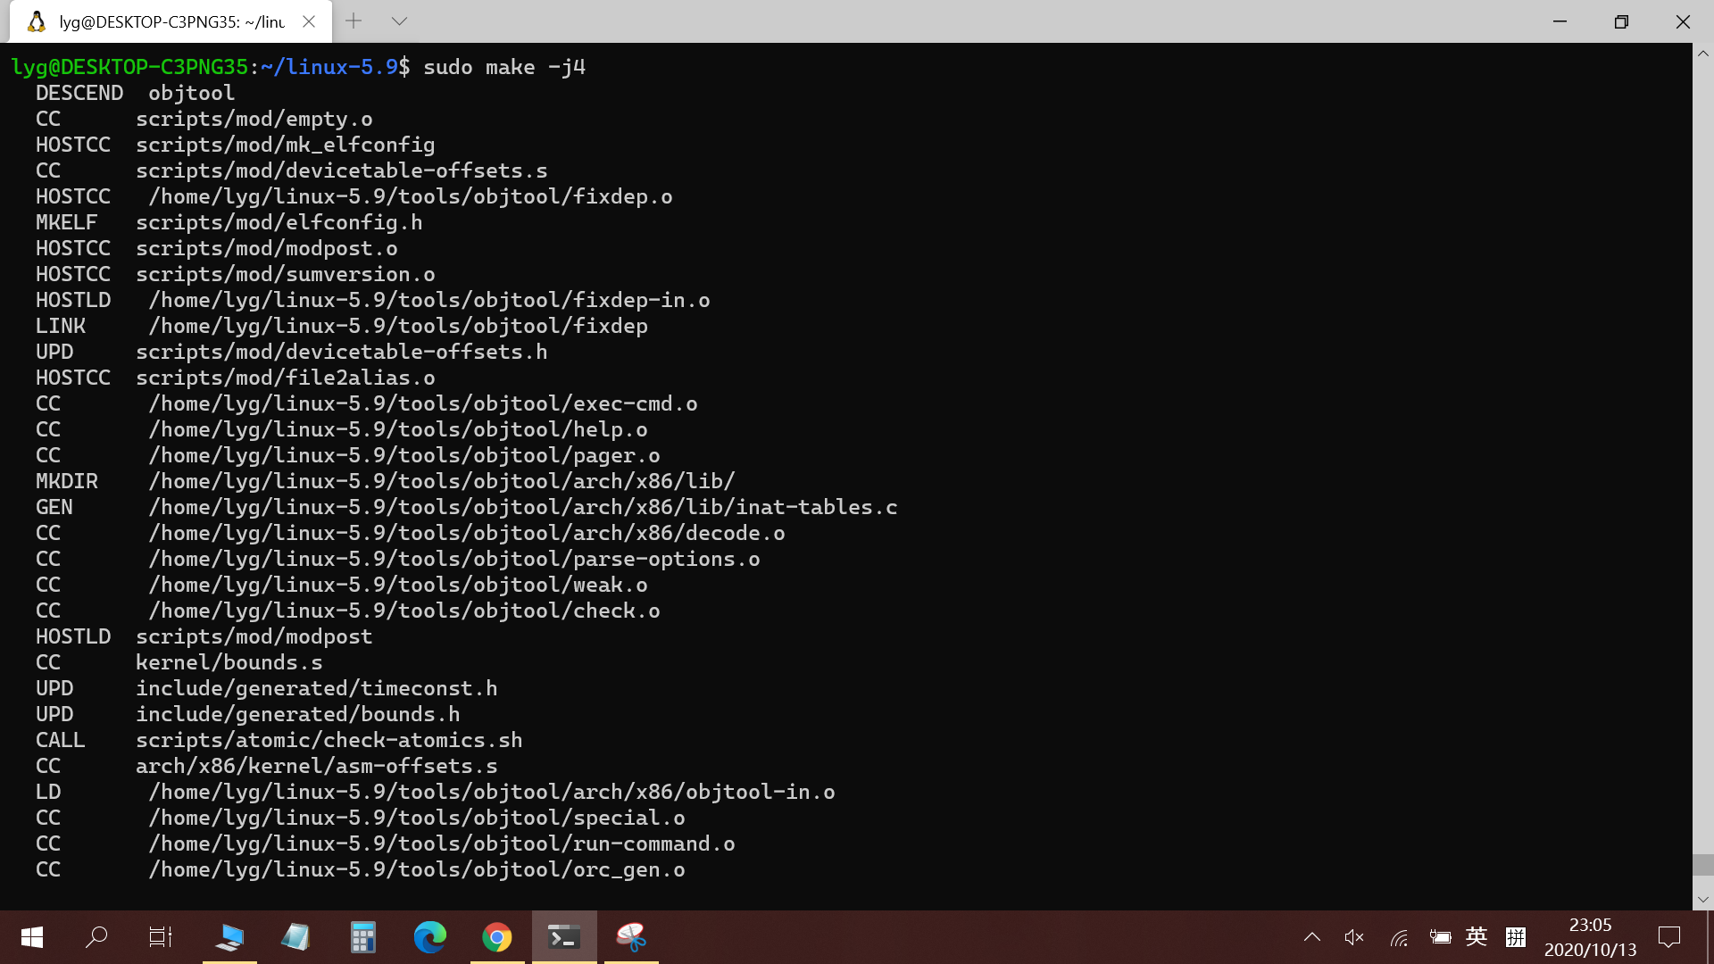Switch to Google Chrome on the taskbar
The image size is (1714, 964).
[497, 937]
